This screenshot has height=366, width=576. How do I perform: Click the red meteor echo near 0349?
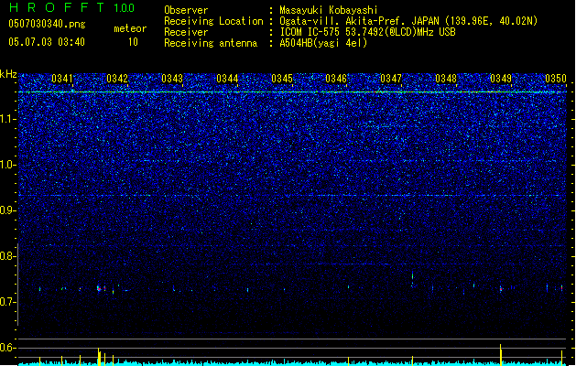[501, 289]
